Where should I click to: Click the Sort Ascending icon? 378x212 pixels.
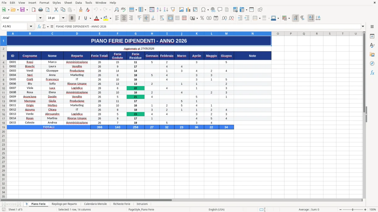(159, 10)
